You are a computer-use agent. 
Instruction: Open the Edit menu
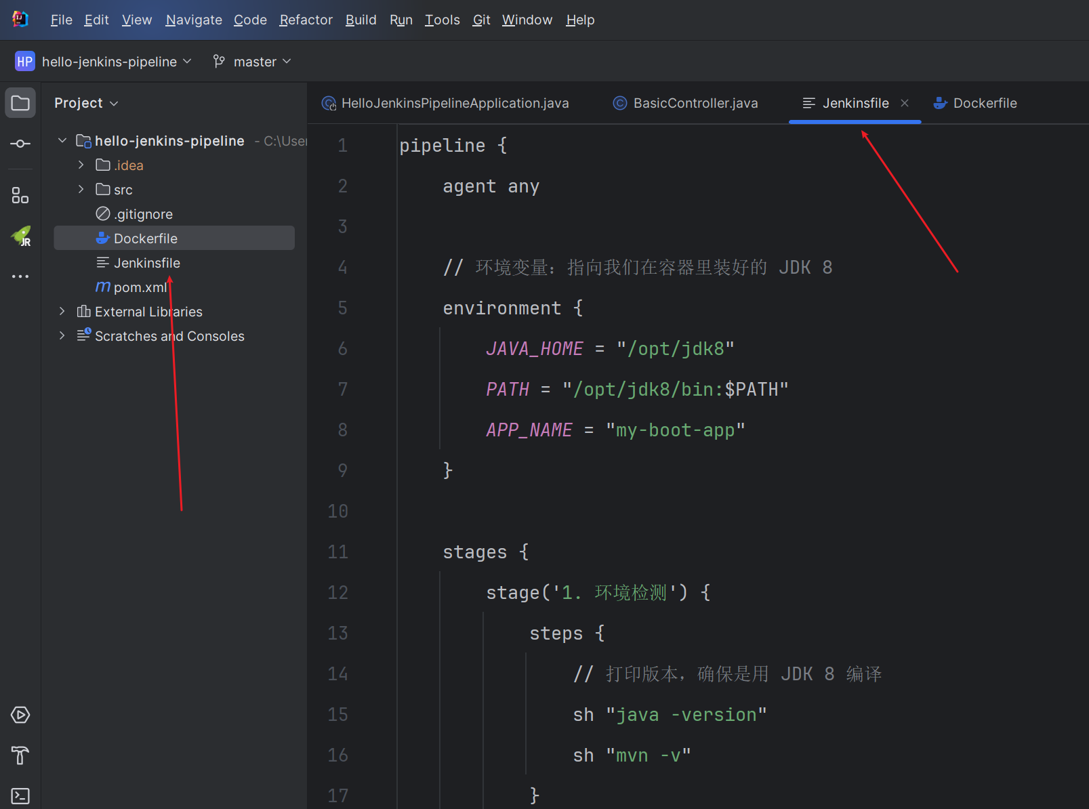tap(96, 20)
